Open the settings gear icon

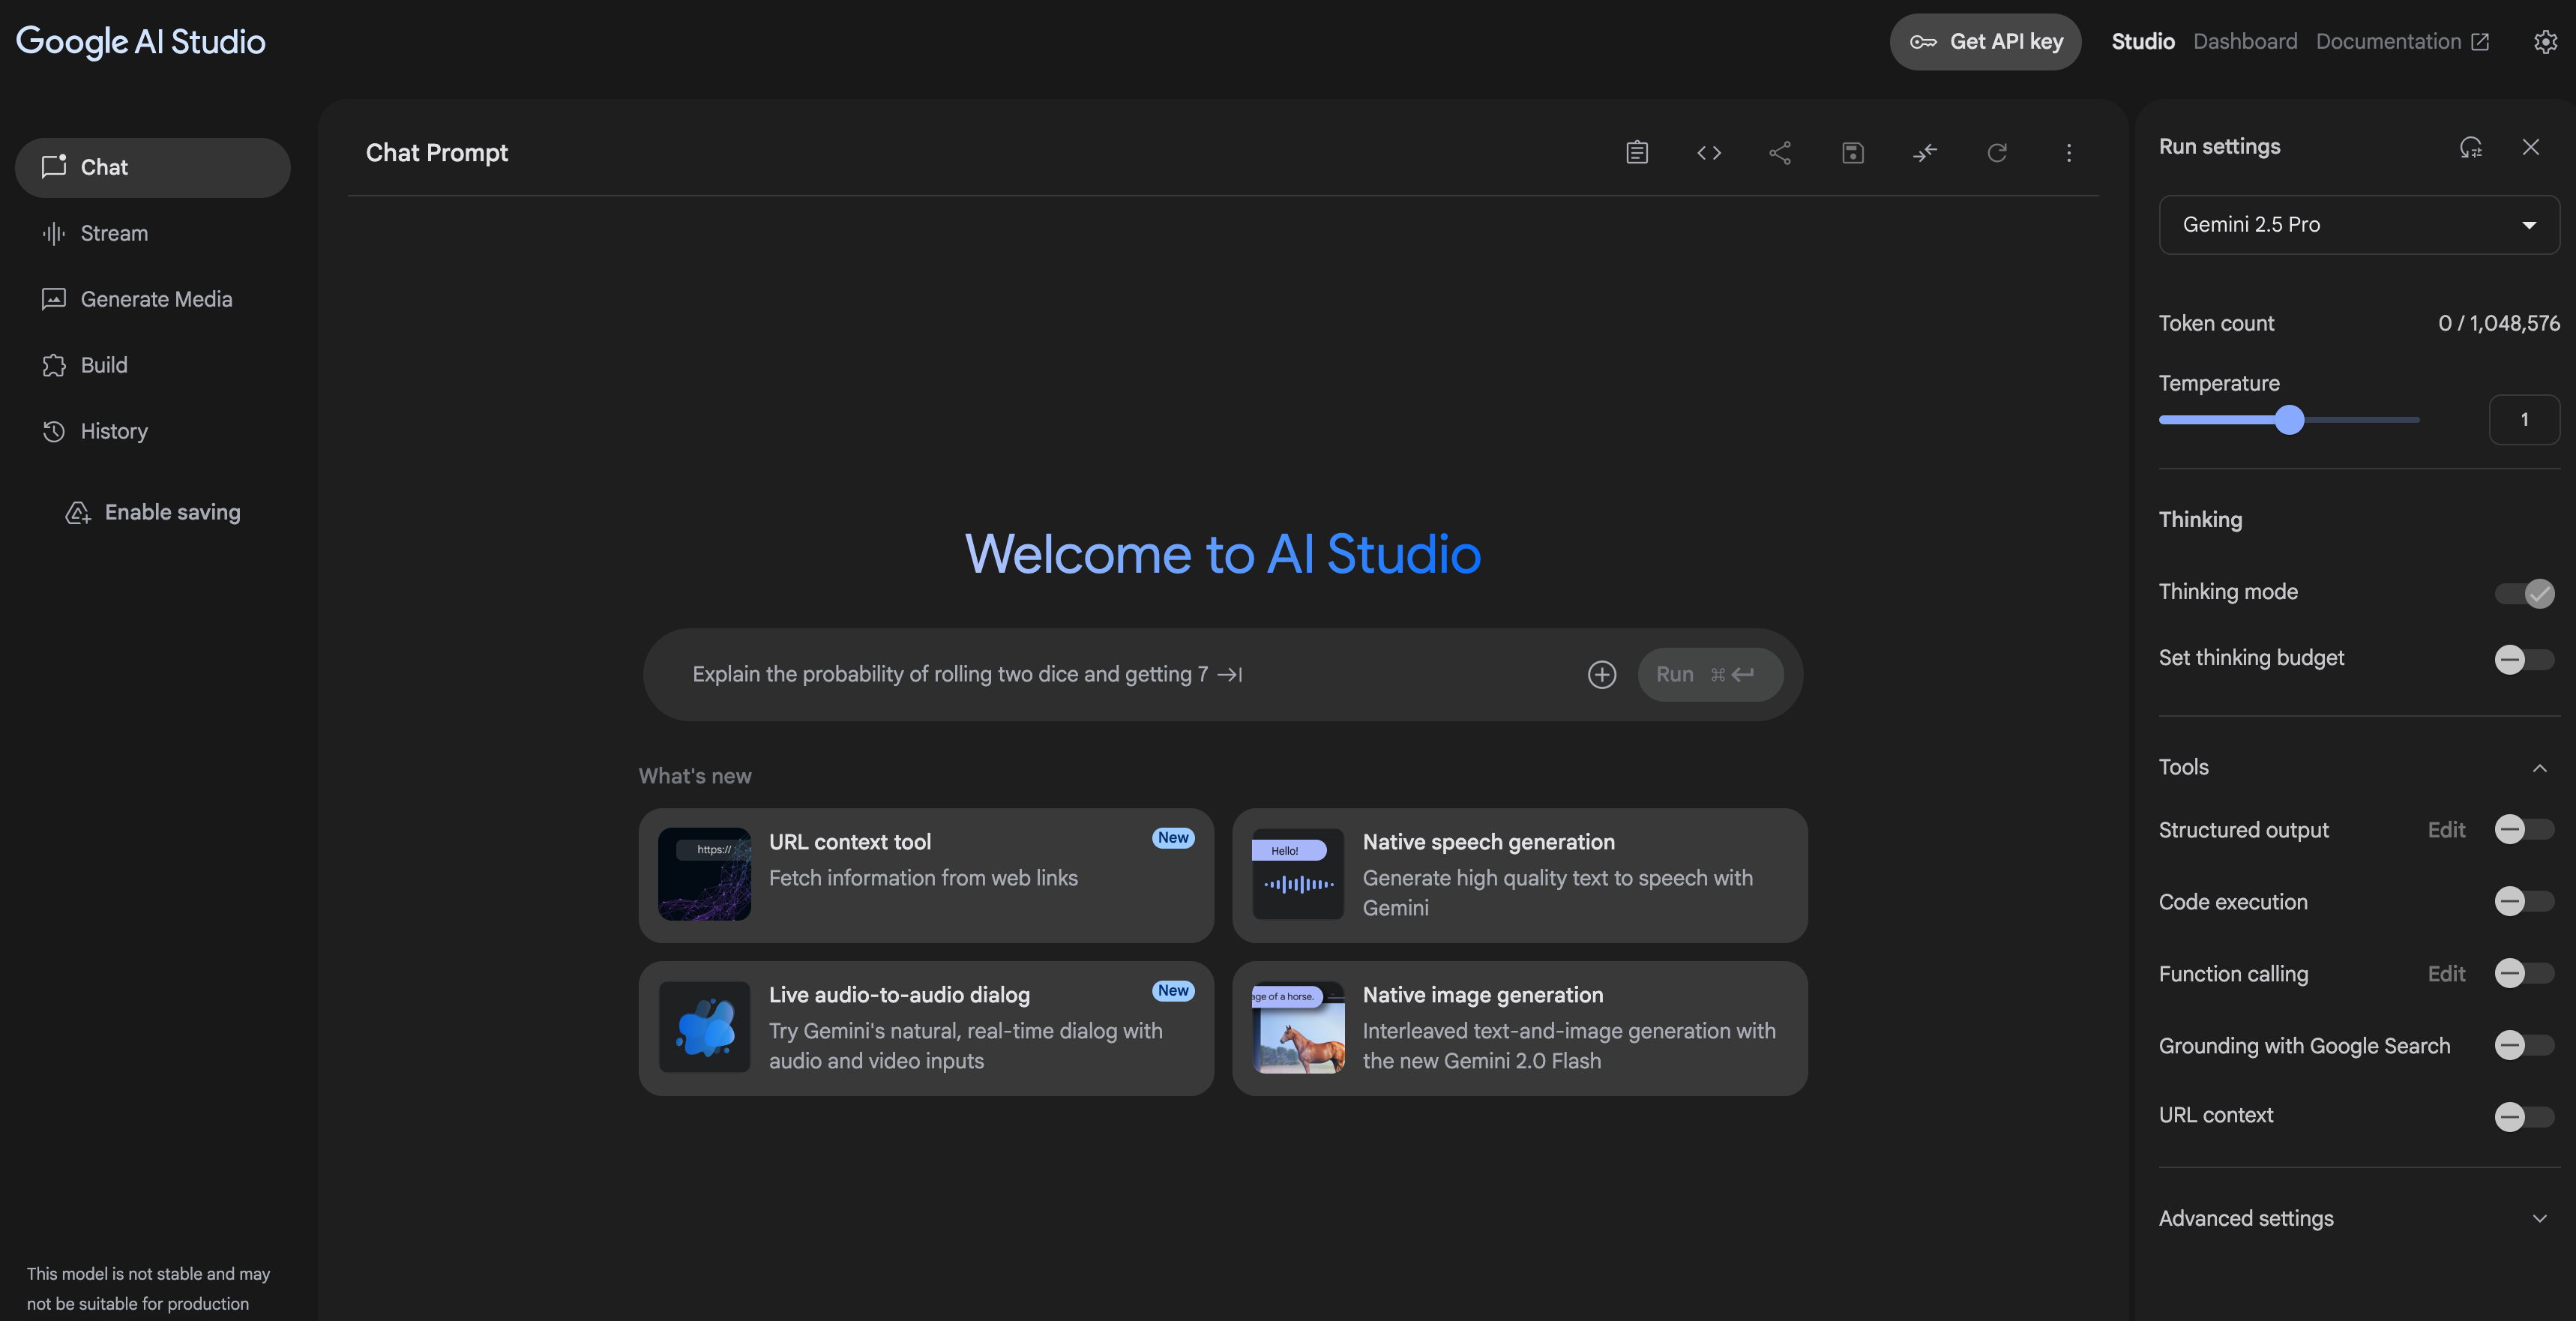(x=2545, y=41)
